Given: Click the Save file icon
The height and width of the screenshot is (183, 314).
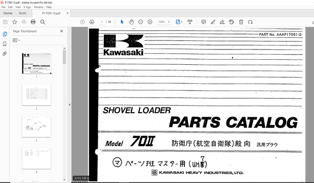Looking at the screenshot, I should coord(5,22).
